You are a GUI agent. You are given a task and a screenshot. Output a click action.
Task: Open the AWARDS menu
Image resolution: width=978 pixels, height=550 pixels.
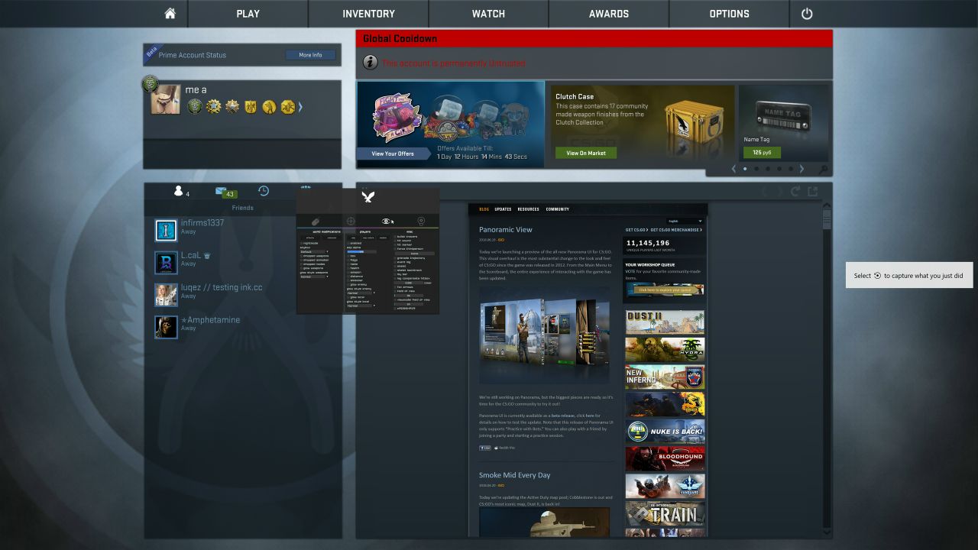coord(609,14)
